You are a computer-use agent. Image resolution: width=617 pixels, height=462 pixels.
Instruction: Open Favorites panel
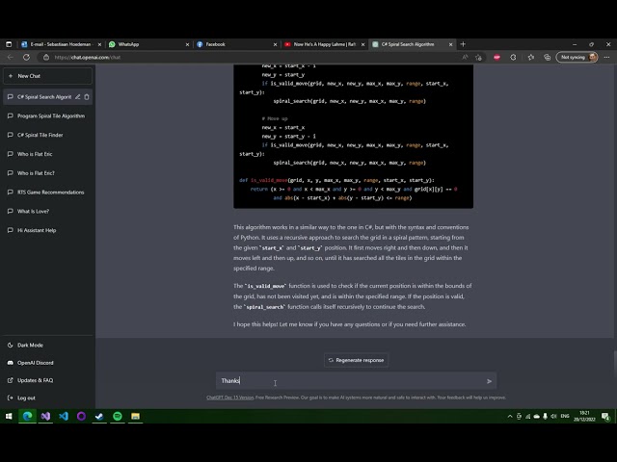(x=531, y=58)
